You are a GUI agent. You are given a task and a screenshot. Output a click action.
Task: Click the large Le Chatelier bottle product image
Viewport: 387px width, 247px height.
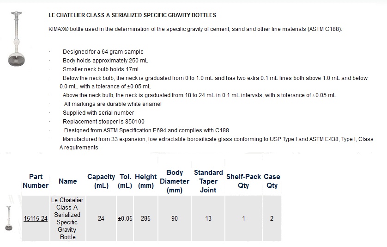coord(17,38)
